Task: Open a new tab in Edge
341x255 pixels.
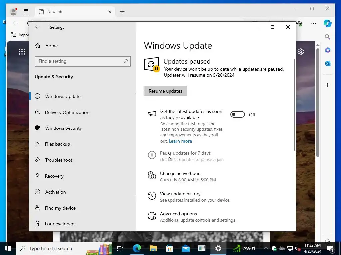Action: pyautogui.click(x=122, y=12)
